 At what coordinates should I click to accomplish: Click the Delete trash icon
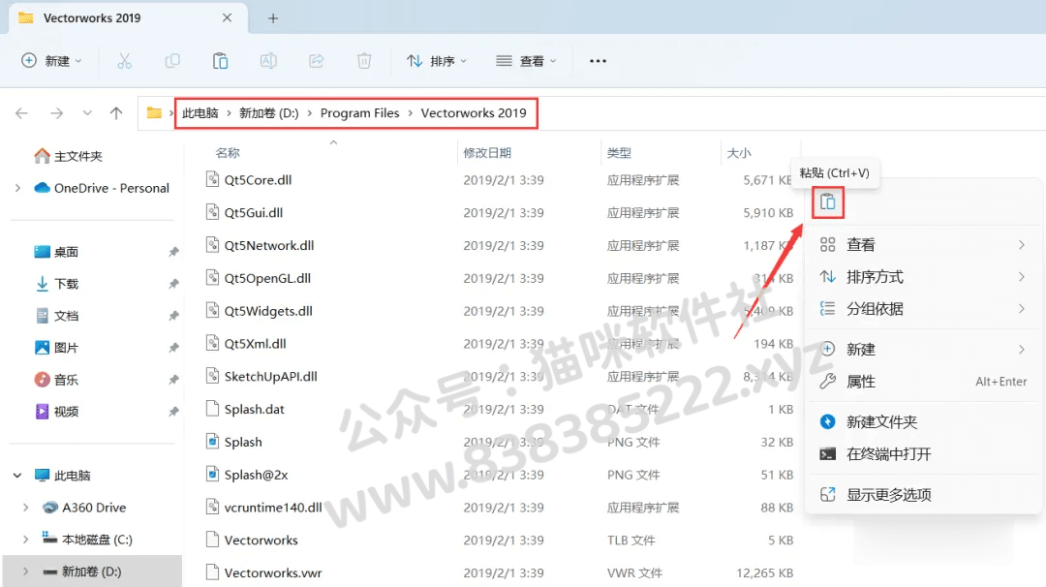click(364, 61)
